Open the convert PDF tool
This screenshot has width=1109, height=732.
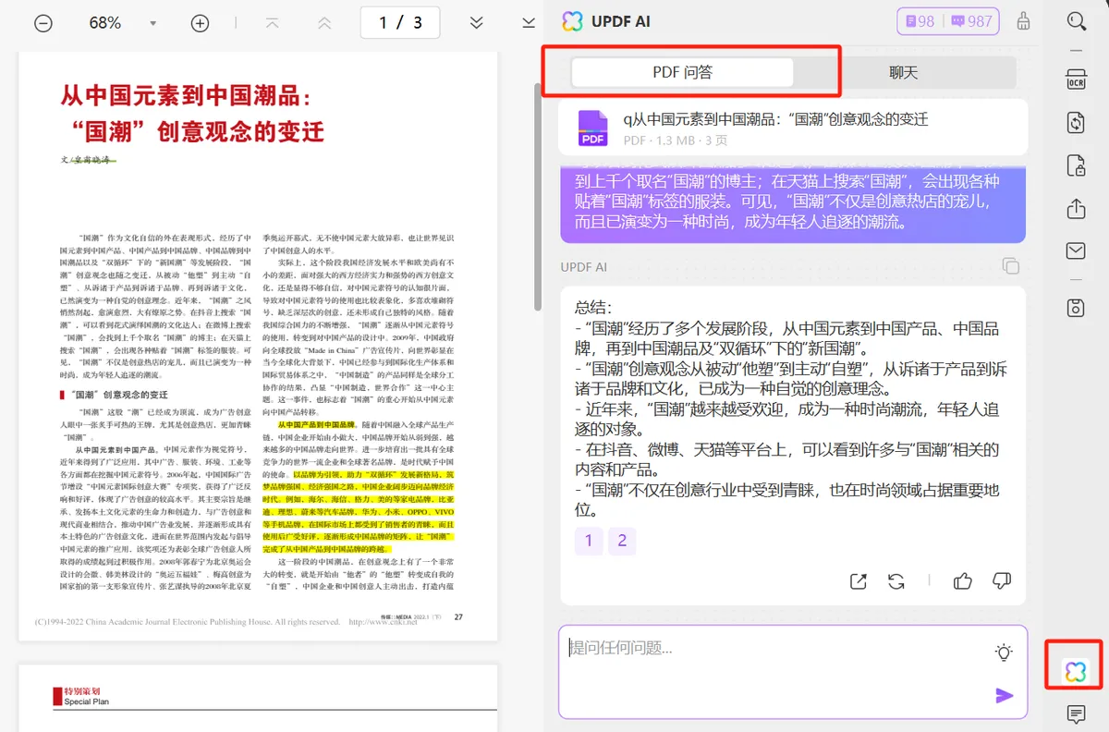click(1076, 123)
